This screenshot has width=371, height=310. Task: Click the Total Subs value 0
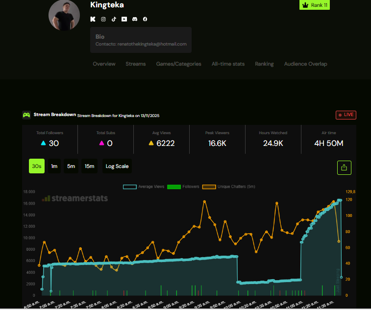(x=110, y=143)
